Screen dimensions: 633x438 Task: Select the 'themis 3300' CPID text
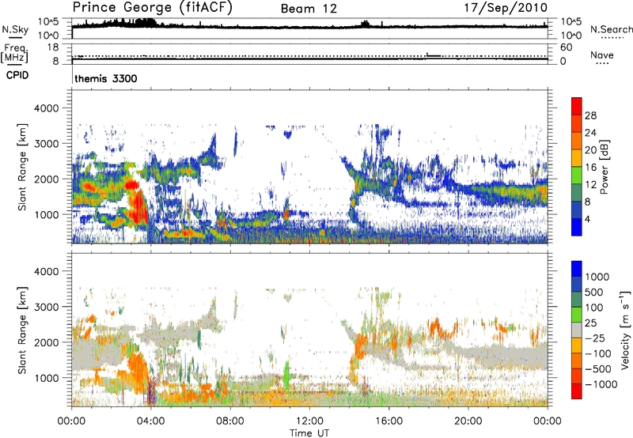(x=106, y=78)
